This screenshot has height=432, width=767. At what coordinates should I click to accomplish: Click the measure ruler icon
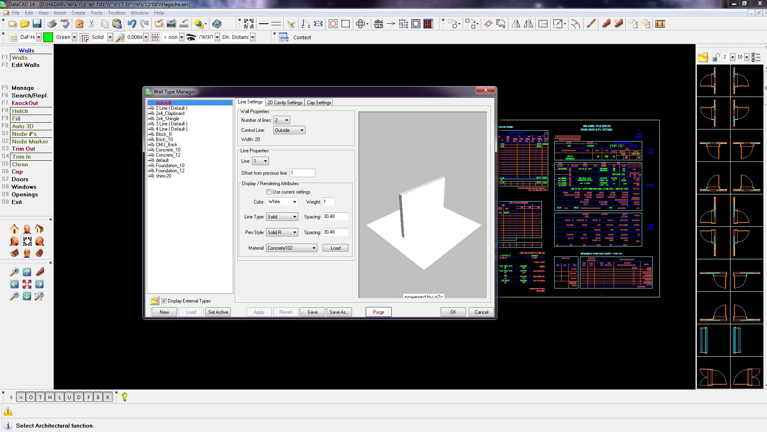coord(660,24)
